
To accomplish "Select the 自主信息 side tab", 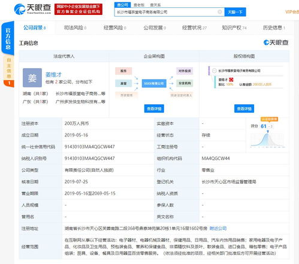I will click(x=9, y=71).
